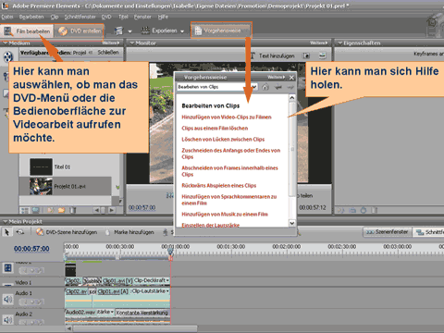Toggle the Audio 2 track speaker
Viewport: 444px width, 333px height.
[x=7, y=320]
